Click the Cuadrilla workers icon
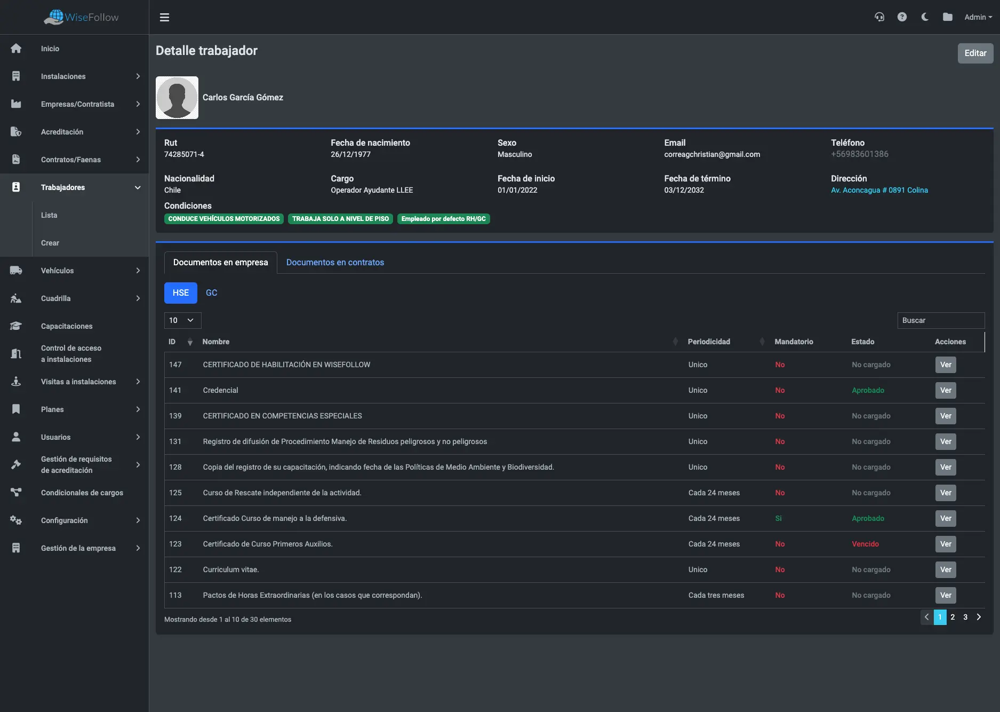1000x712 pixels. [x=16, y=298]
